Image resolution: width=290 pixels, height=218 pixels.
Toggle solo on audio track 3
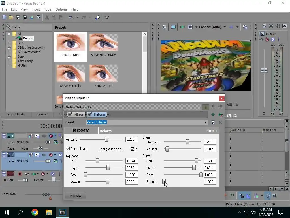coord(59,174)
